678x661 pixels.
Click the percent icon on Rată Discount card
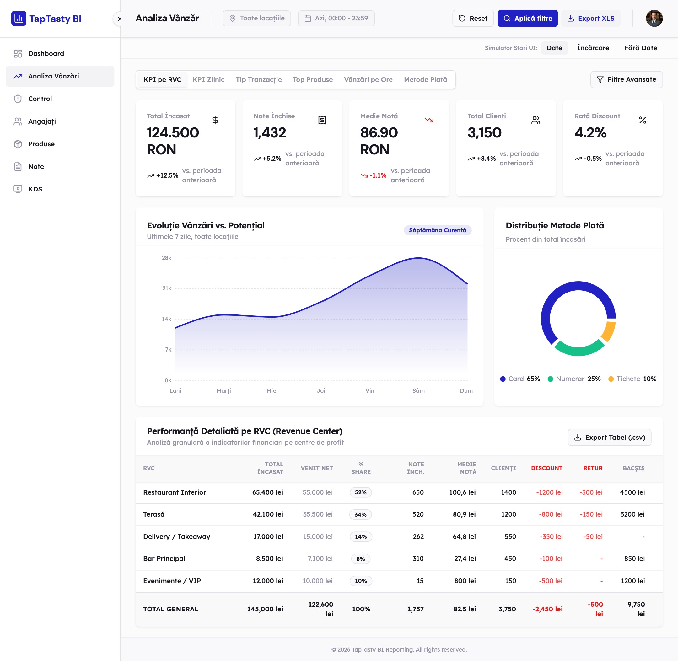(643, 120)
